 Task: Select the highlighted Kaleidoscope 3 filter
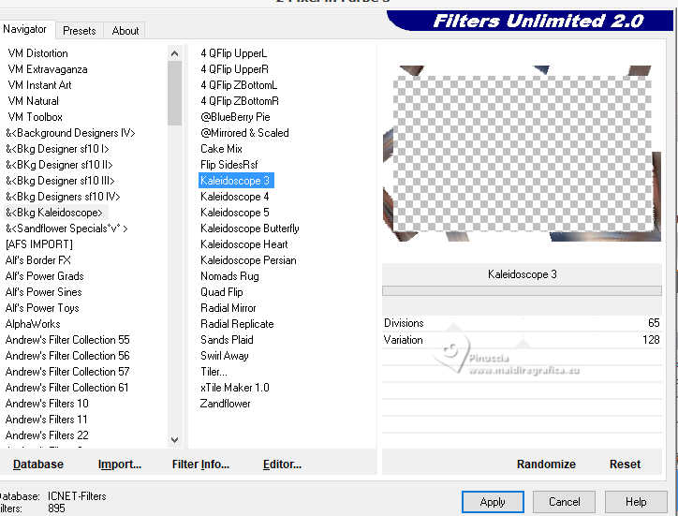[x=236, y=181]
